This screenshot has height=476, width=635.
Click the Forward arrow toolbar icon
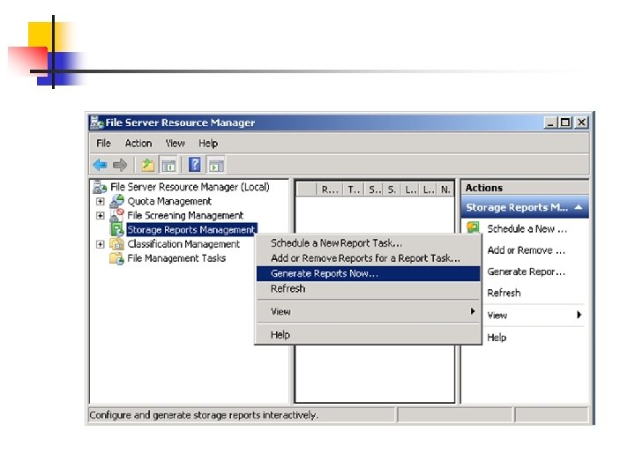pos(120,165)
